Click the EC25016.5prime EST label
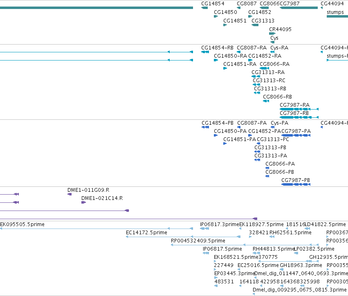The width and height of the screenshot is (348, 296). [x=258, y=266]
